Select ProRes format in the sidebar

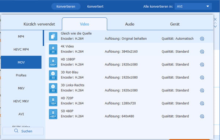click(21, 75)
